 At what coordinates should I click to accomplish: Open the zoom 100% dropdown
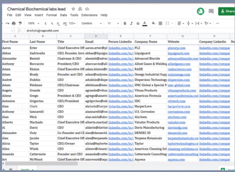[34, 23]
